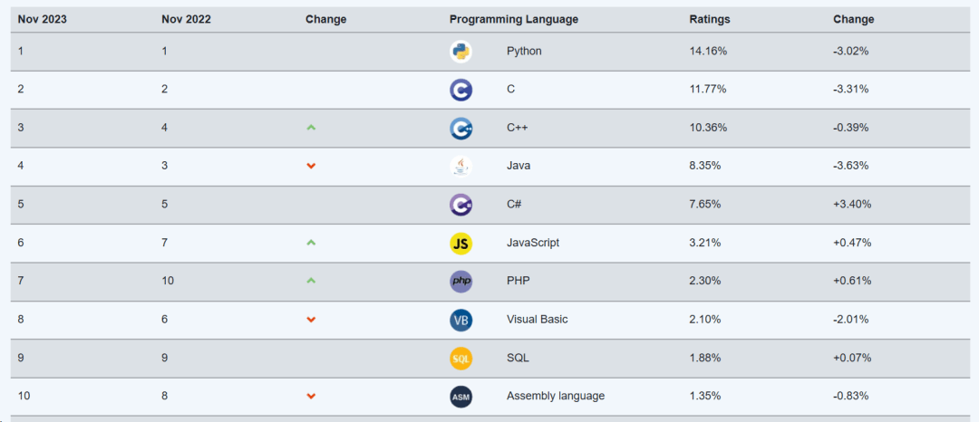Click green up arrow in C++ row
The height and width of the screenshot is (422, 979).
point(311,128)
